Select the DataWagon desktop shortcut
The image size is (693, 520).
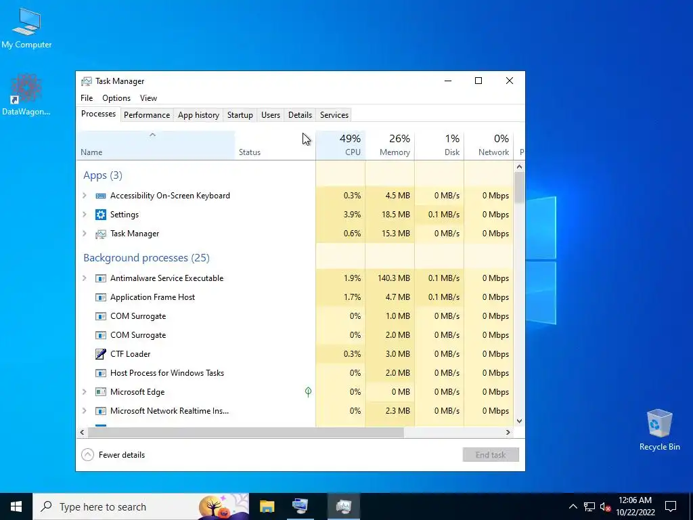point(26,95)
